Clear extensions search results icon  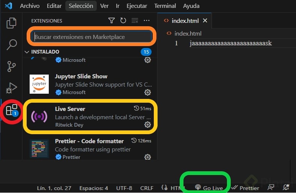[135, 20]
